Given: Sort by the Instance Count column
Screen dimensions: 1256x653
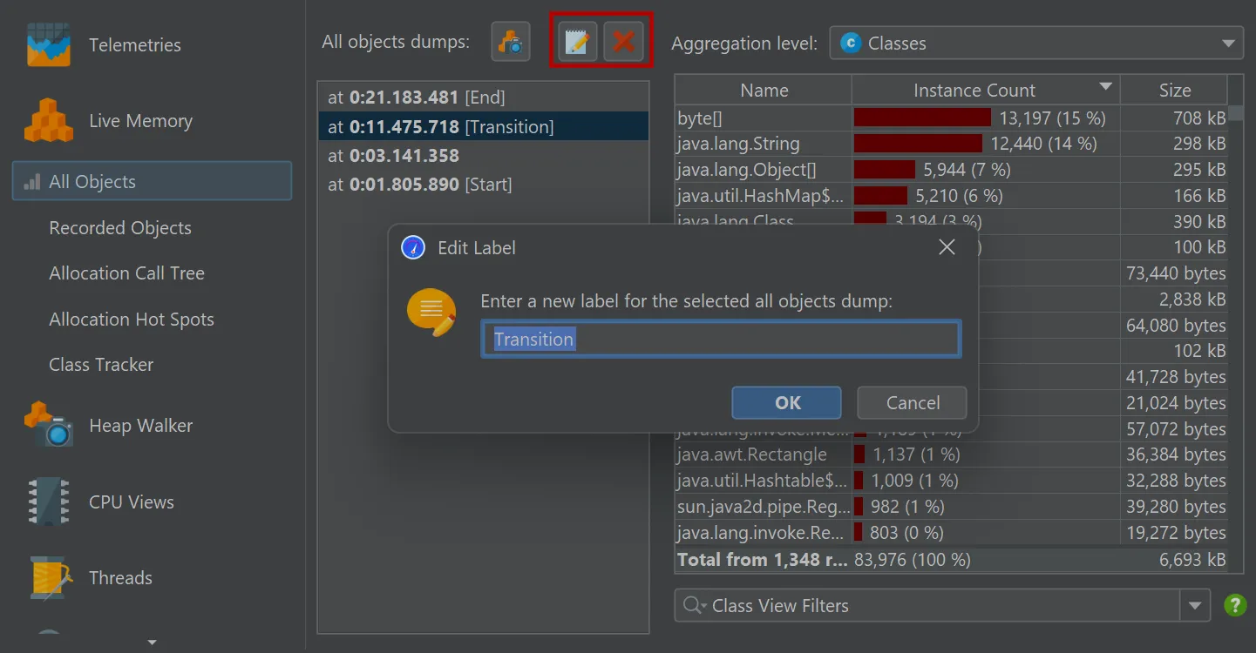Looking at the screenshot, I should coord(986,90).
